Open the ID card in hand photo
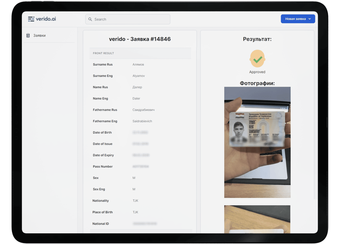This screenshot has width=340, height=244. point(257,142)
